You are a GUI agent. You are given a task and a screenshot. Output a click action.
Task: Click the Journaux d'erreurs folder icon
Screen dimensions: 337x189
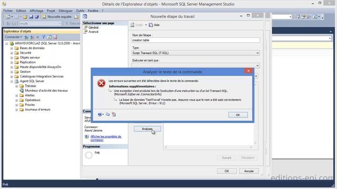[22, 110]
